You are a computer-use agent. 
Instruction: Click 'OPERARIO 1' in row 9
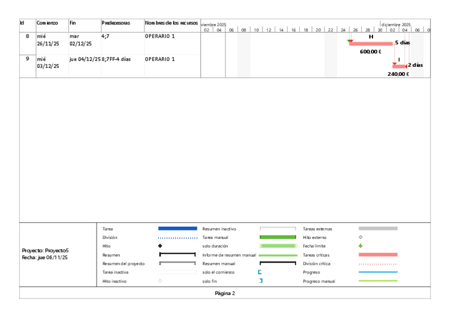click(x=160, y=59)
